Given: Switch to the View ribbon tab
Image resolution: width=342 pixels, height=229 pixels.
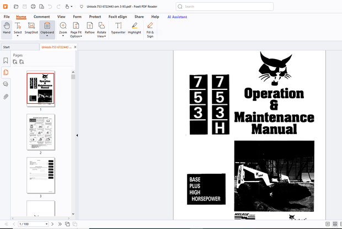Looking at the screenshot, I should coord(61,17).
